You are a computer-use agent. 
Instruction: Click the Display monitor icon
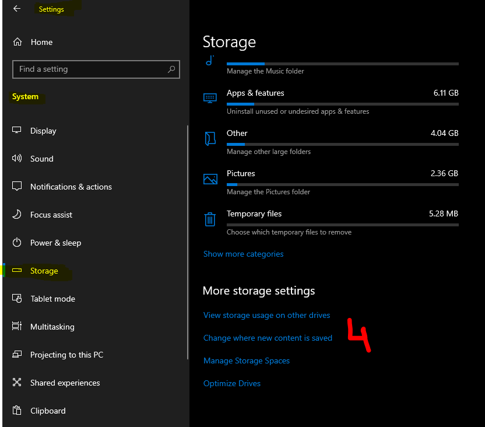point(17,130)
